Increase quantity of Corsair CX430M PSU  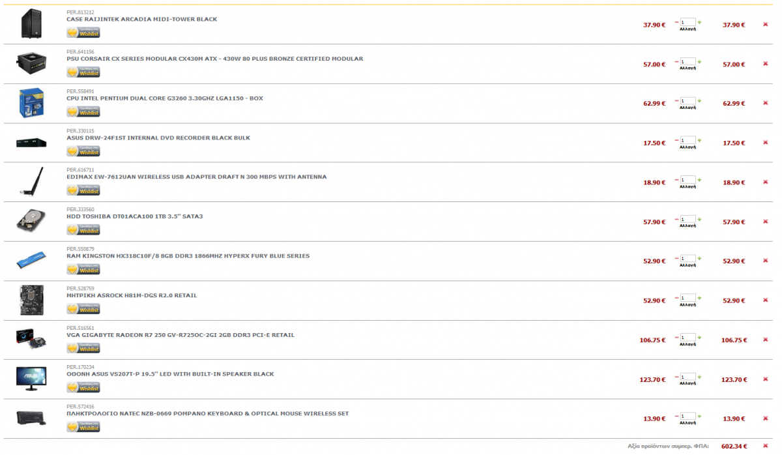click(x=699, y=61)
